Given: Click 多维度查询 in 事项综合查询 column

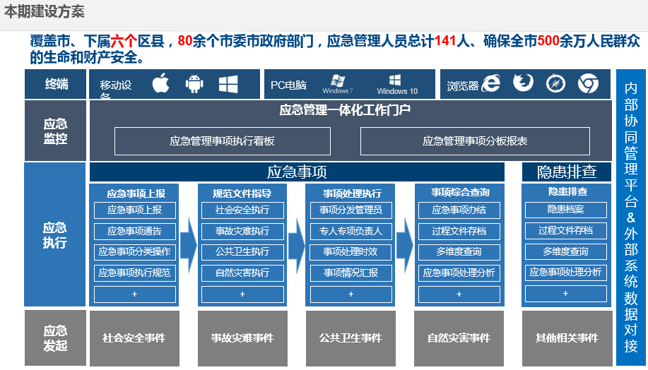Looking at the screenshot, I should 459,251.
